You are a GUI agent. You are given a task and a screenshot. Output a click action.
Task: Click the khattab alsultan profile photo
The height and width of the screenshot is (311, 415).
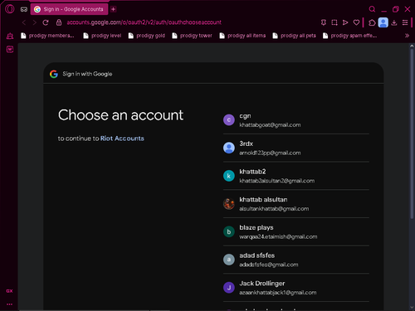click(229, 204)
